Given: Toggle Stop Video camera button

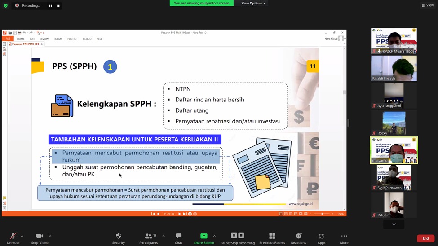Looking at the screenshot, I should point(40,236).
